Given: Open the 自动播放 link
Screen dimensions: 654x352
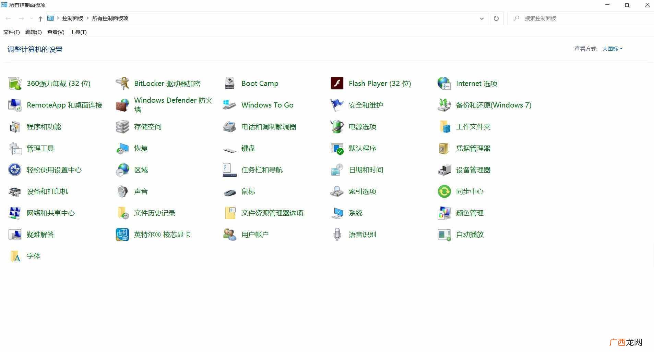Looking at the screenshot, I should pos(470,235).
